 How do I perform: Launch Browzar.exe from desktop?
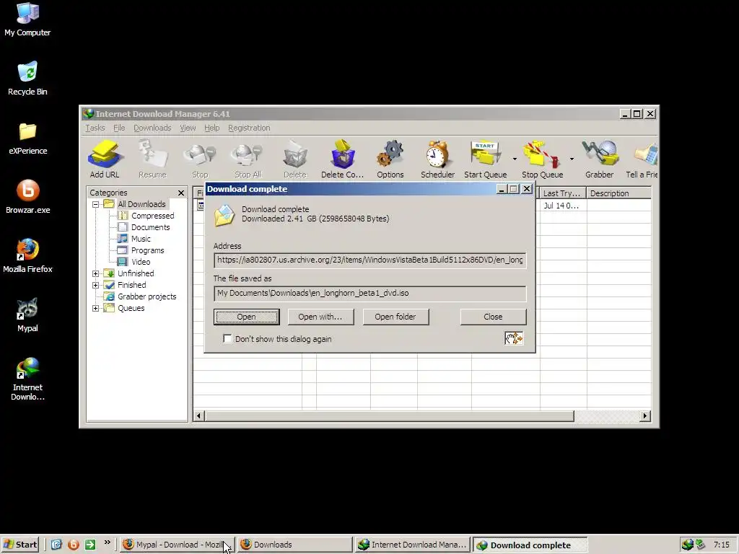pos(28,197)
